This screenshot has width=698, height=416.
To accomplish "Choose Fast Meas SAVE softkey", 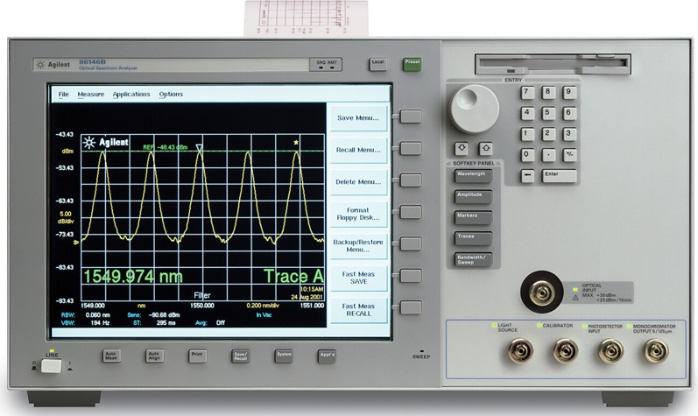I will (358, 279).
